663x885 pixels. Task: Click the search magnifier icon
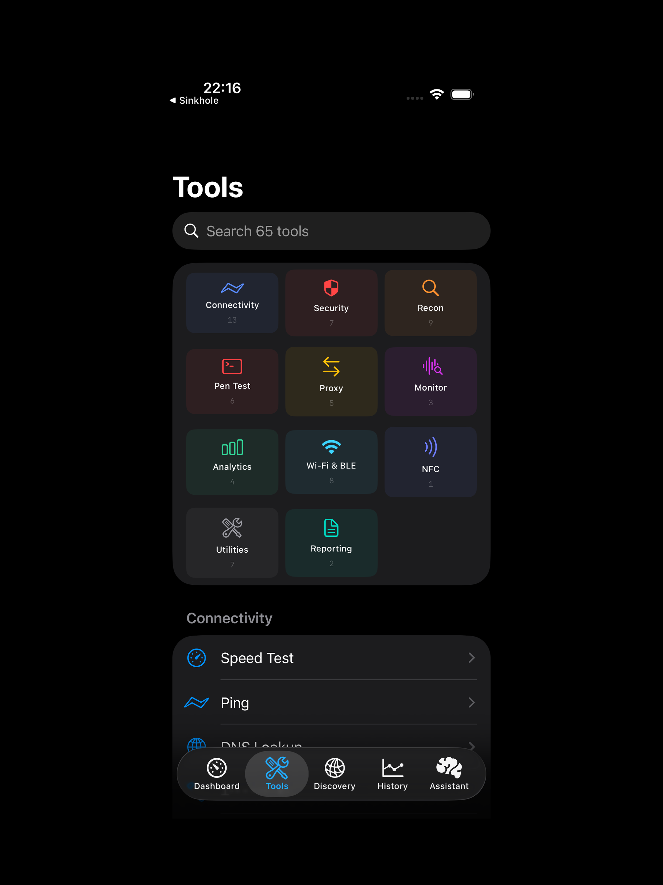(x=191, y=231)
